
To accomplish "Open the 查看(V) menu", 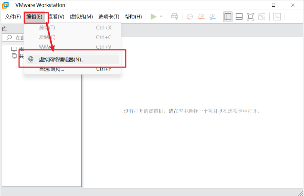I will point(56,17).
